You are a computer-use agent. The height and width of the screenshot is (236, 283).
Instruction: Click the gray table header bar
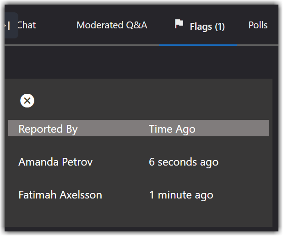click(x=139, y=128)
